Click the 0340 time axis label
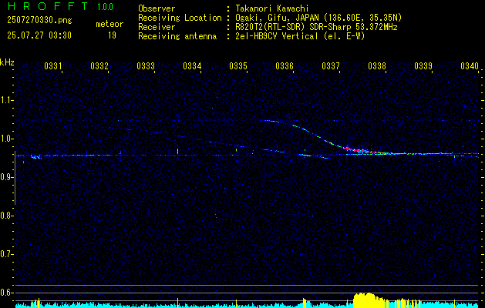 pyautogui.click(x=470, y=65)
